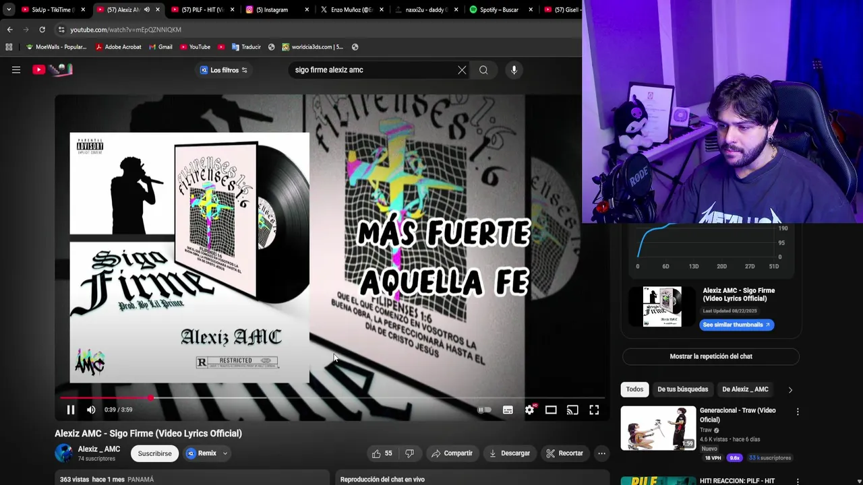Open three-dot menu for Generacional - Traw
Image resolution: width=863 pixels, height=485 pixels.
798,412
